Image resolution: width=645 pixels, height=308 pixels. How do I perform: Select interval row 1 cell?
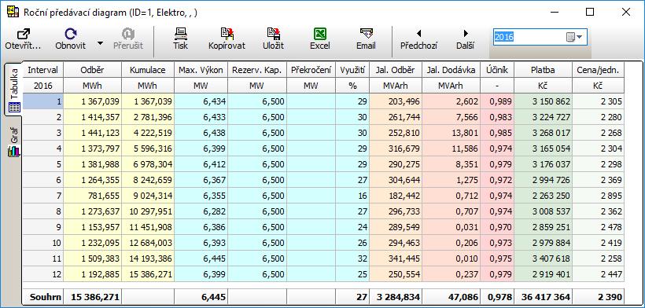(42, 101)
